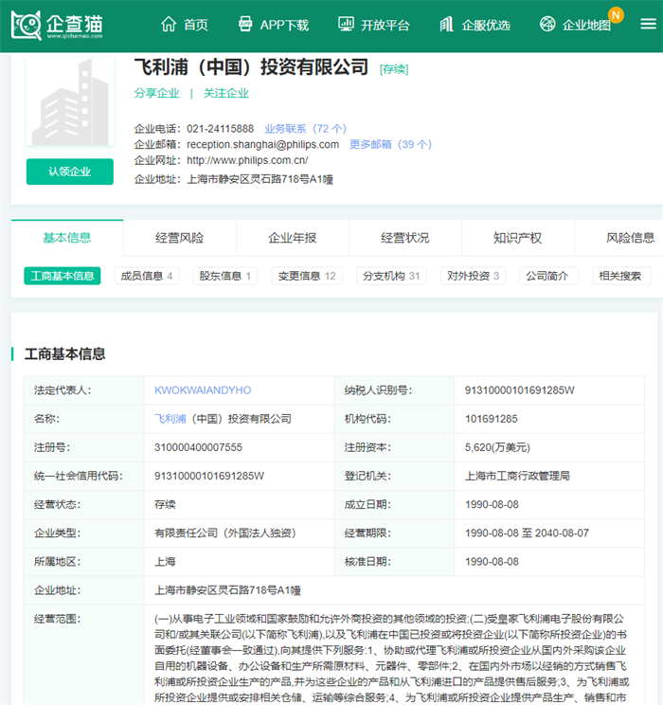Click 登记机关 value 上海市工商行政管理局
Image resolution: width=663 pixels, height=705 pixels.
[x=517, y=476]
